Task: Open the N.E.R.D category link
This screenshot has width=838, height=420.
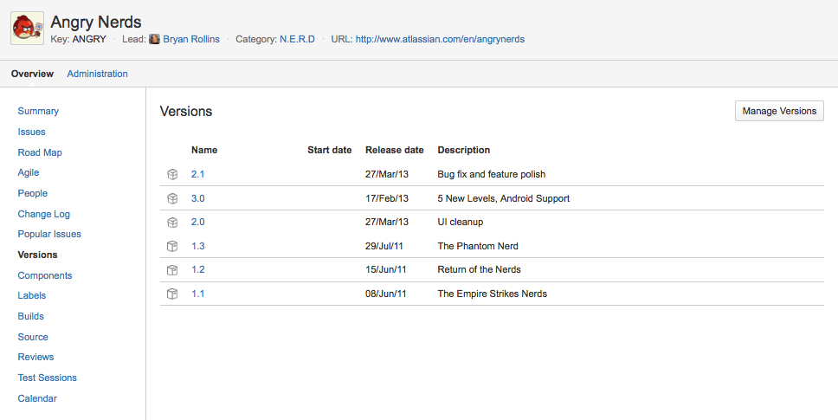Action: tap(297, 39)
